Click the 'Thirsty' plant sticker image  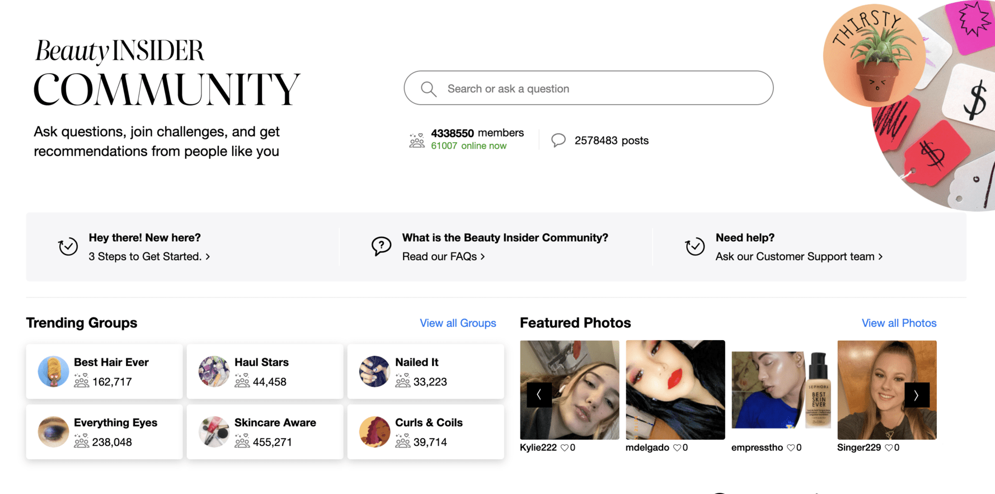[x=875, y=55]
